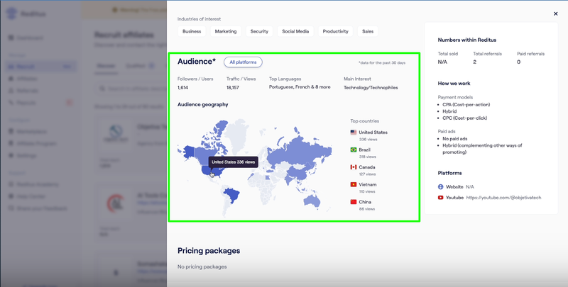Click the China flag icon
Screen dimensions: 568x287
[x=354, y=202]
